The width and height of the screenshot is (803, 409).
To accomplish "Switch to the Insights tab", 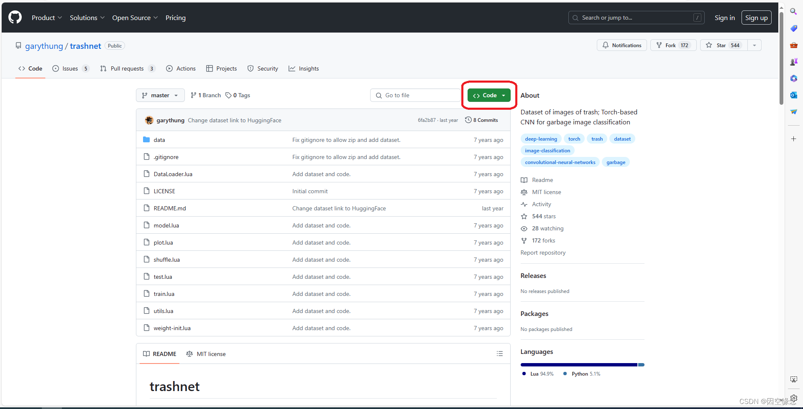I will click(304, 68).
